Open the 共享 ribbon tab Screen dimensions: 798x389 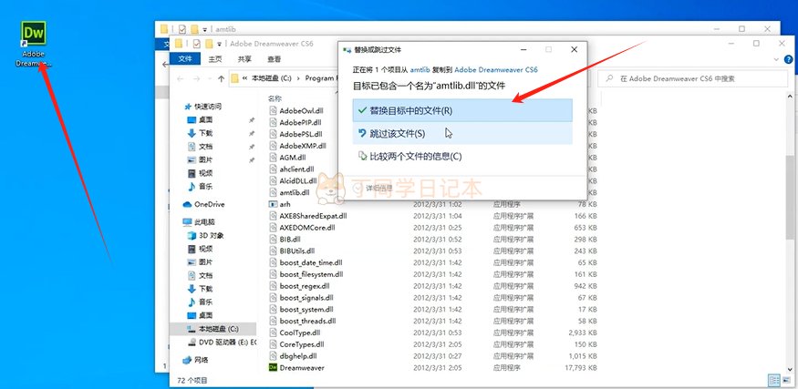(244, 59)
